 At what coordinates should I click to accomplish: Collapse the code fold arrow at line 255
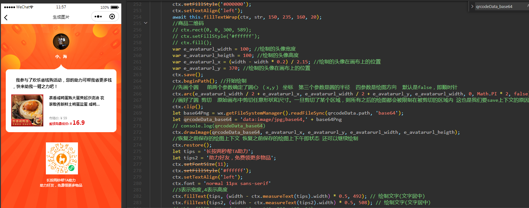click(146, 23)
